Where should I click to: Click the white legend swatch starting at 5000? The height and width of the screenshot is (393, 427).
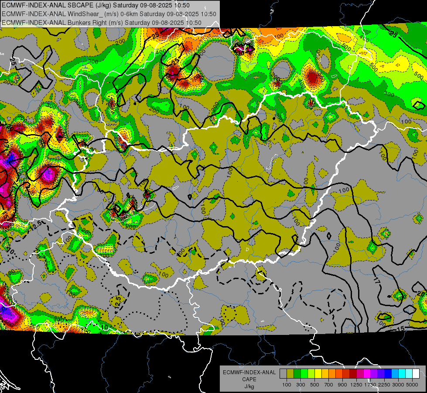(416, 373)
